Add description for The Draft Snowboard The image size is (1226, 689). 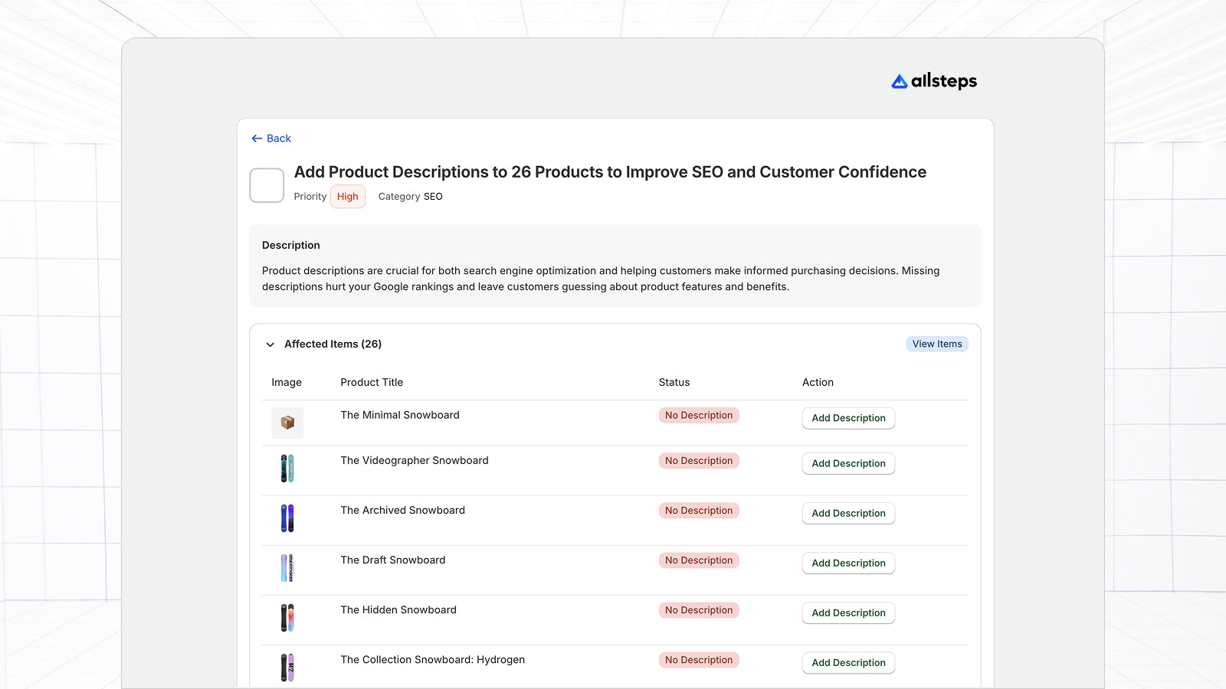[848, 563]
